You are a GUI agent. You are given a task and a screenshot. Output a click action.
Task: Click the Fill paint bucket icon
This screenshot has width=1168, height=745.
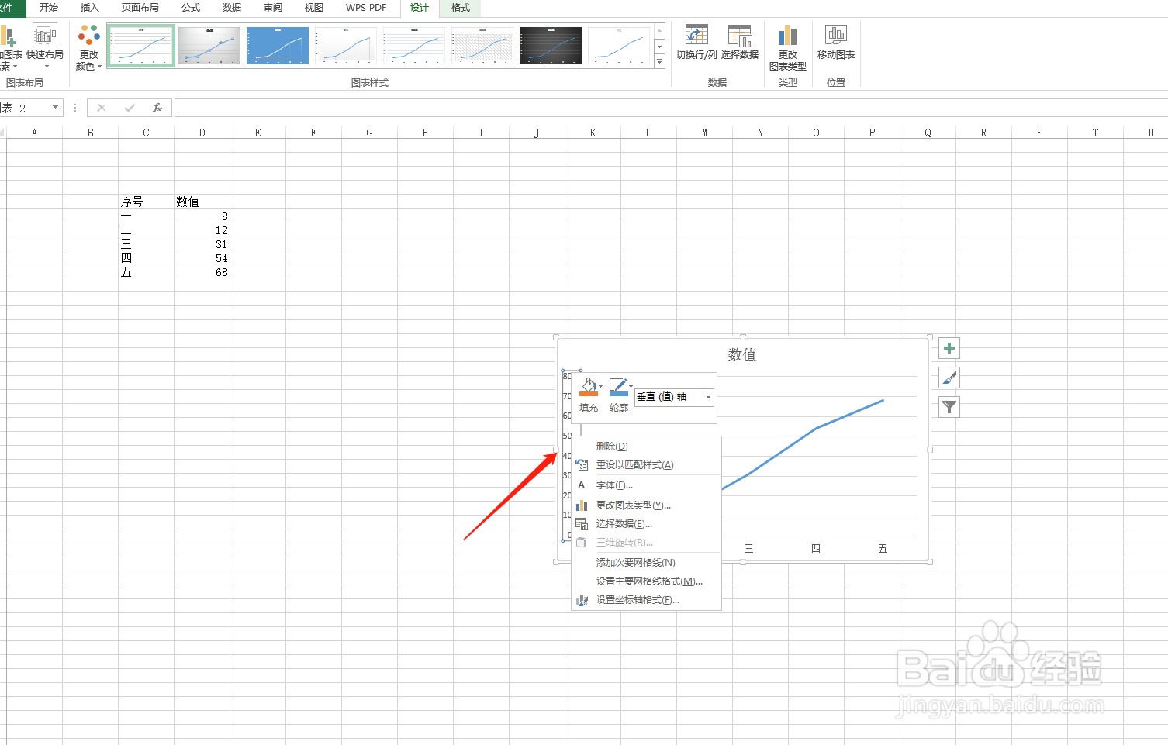(588, 386)
